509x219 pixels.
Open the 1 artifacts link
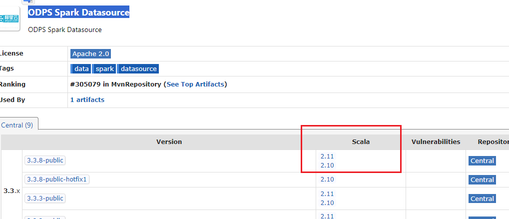[87, 100]
